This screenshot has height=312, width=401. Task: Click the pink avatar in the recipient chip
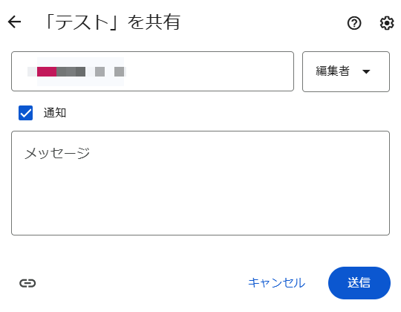coord(47,71)
